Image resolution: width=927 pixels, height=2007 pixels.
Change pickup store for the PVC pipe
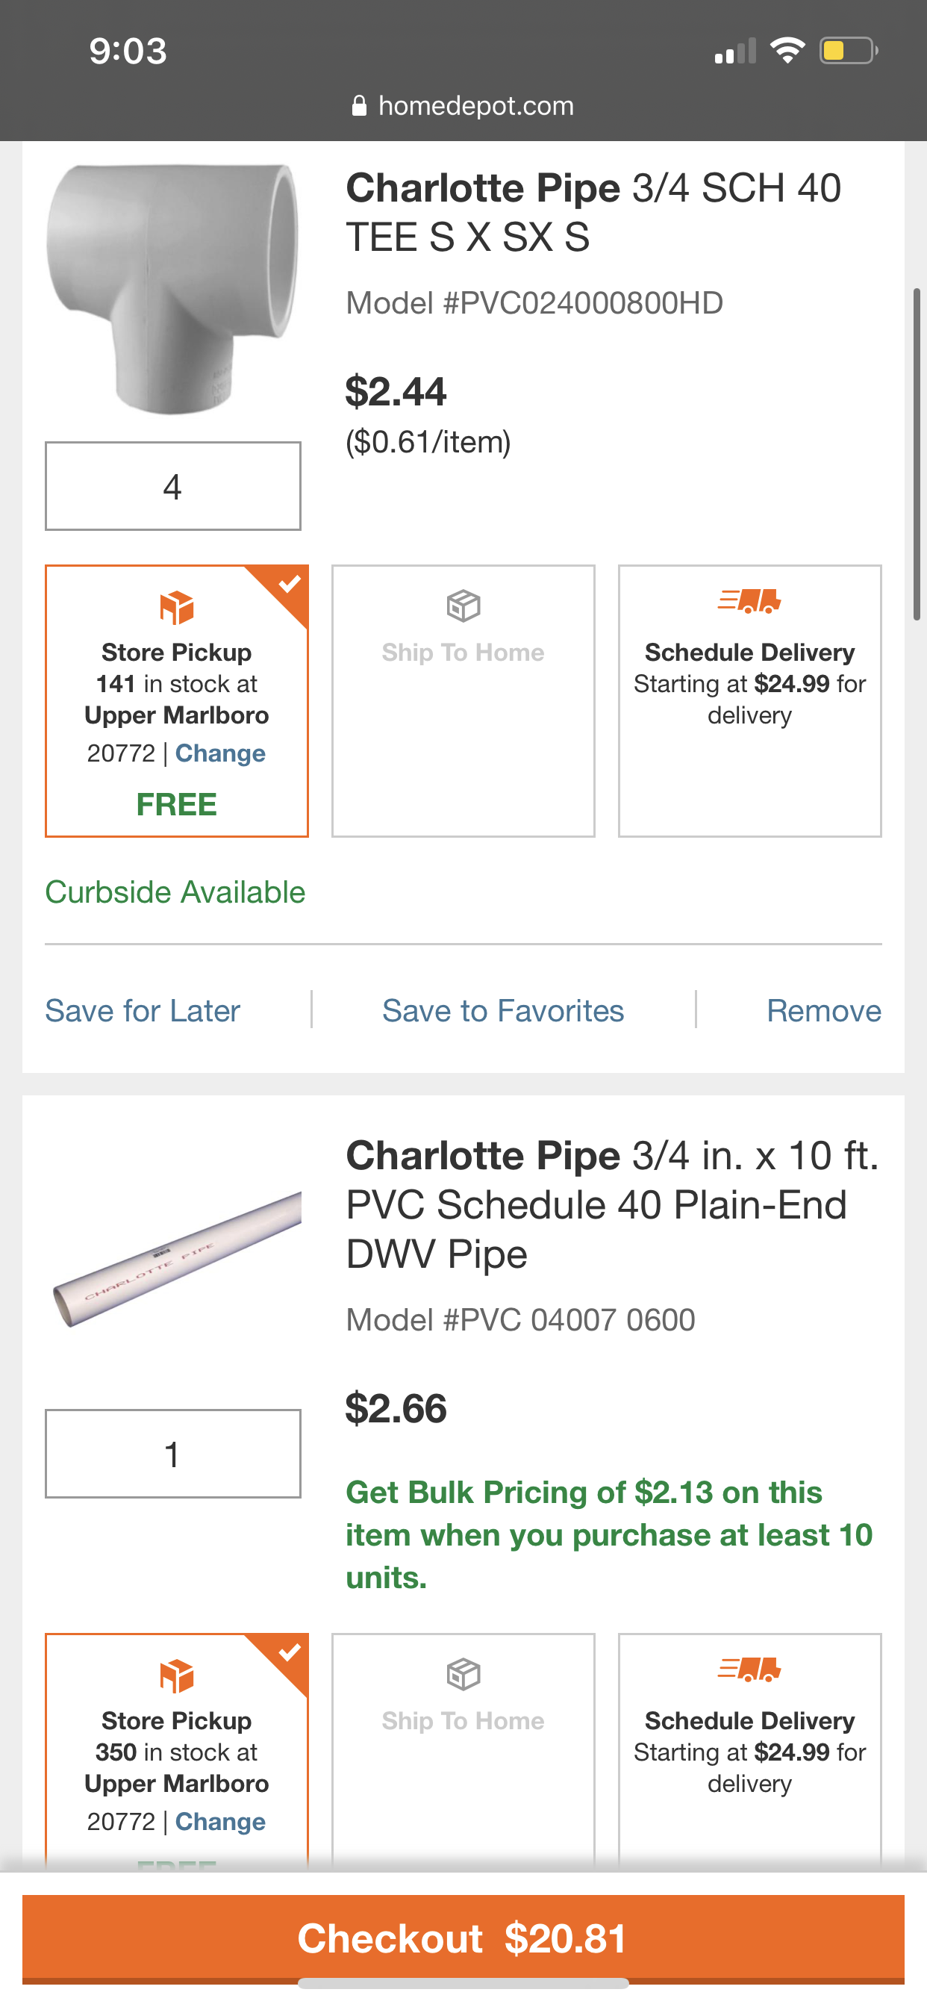click(220, 1822)
